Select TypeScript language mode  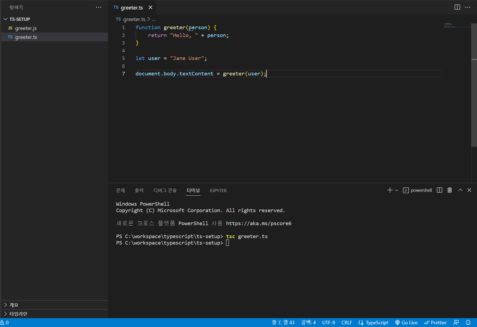377,323
